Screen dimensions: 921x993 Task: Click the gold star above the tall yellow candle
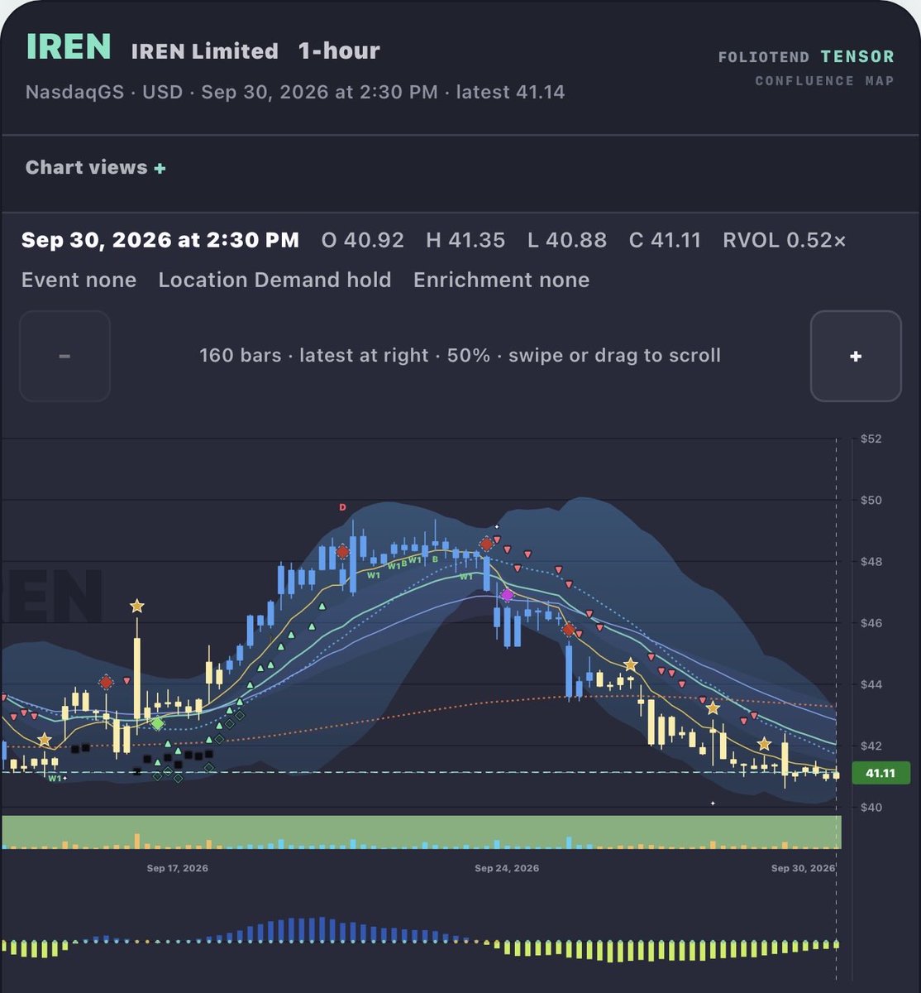click(136, 607)
